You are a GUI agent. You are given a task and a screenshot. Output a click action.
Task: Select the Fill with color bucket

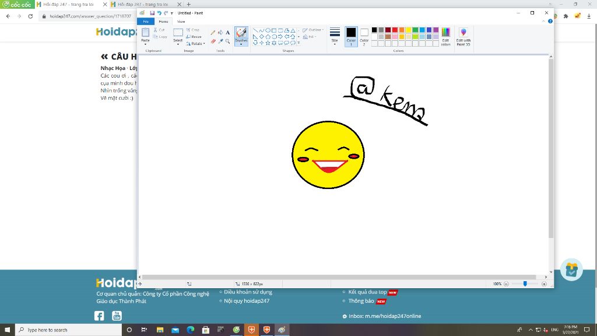pyautogui.click(x=220, y=33)
